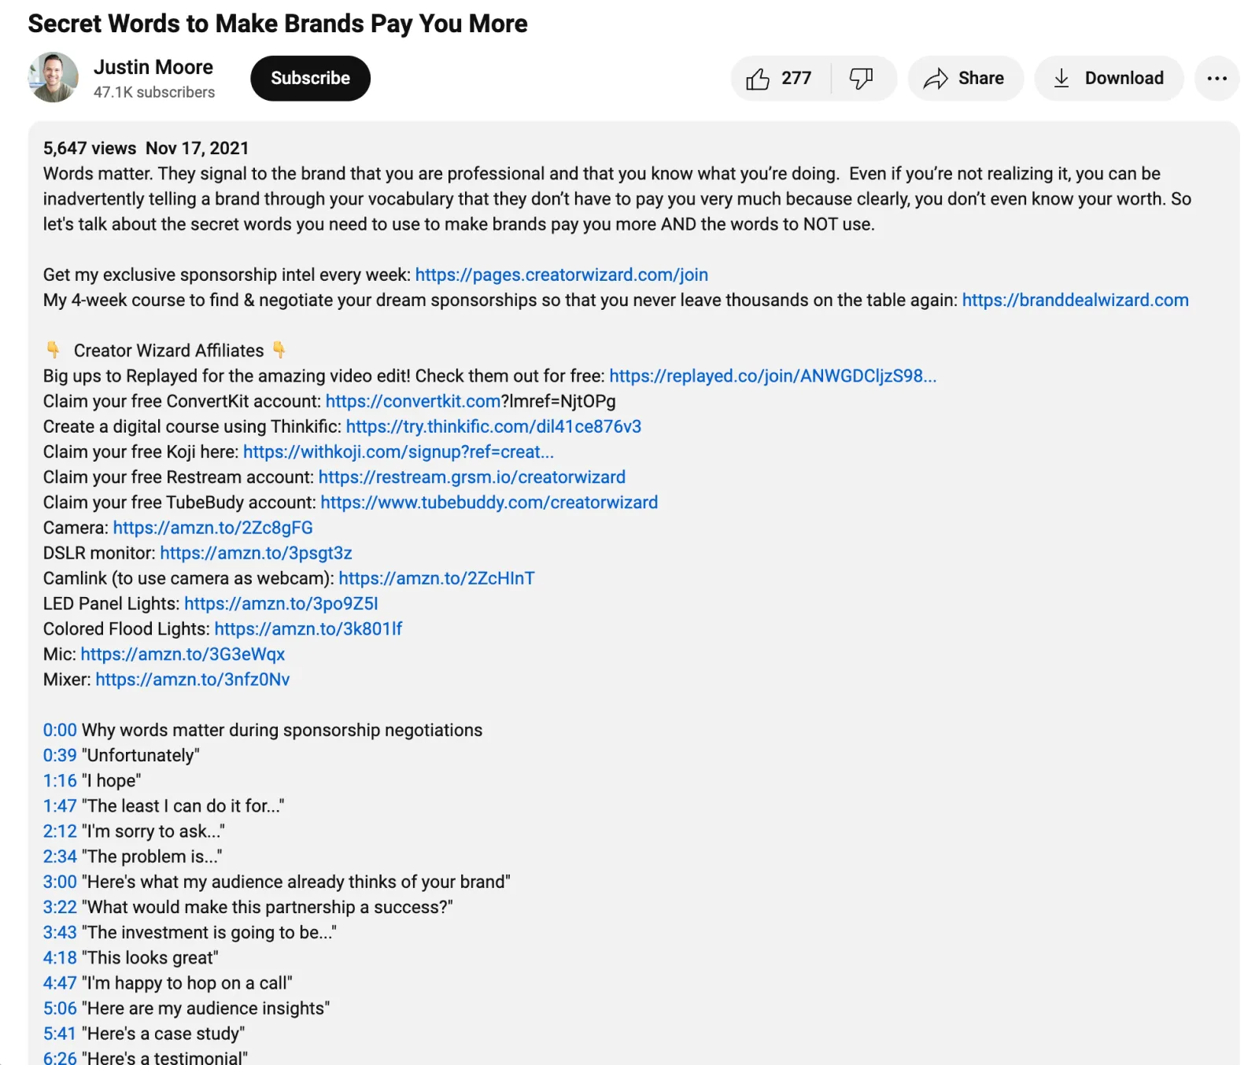Open the three-dot more actions menu
Screen dimensions: 1259x1065
1217,79
